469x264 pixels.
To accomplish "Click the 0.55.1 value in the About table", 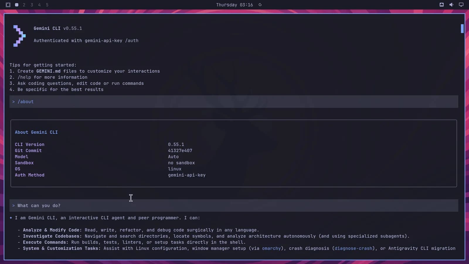I will pos(176,144).
